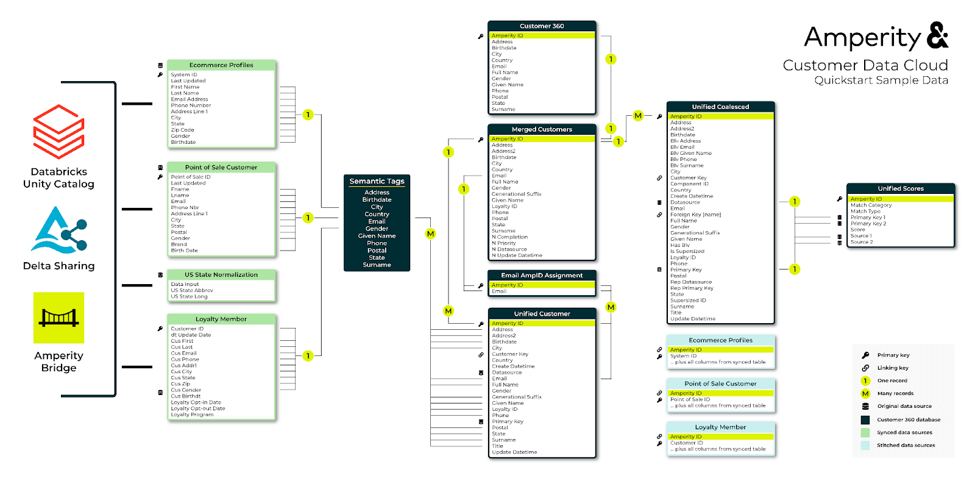Click the Amperity ampersand logo mark
This screenshot has height=478, width=975.
point(937,35)
